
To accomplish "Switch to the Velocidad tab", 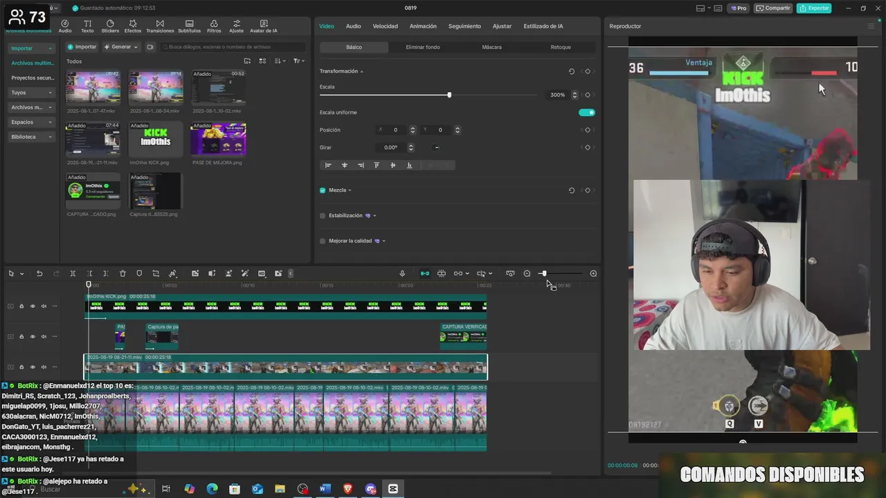I will tap(385, 26).
